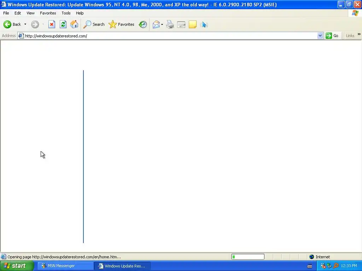Click the Edit page toolbar icon

pos(181,24)
